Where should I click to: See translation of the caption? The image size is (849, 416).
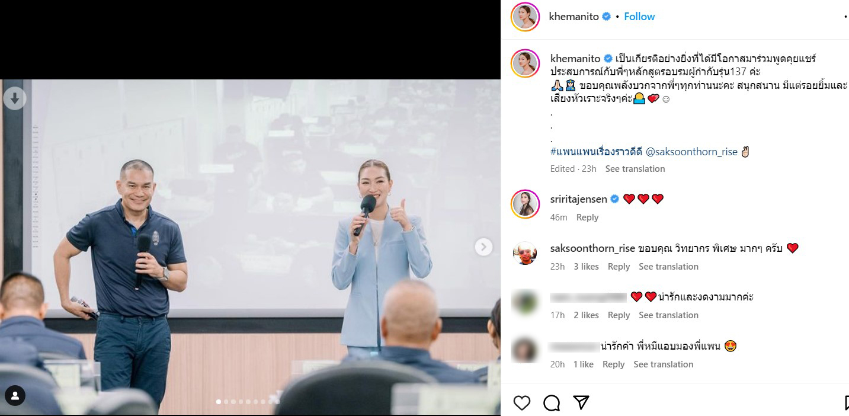(635, 169)
